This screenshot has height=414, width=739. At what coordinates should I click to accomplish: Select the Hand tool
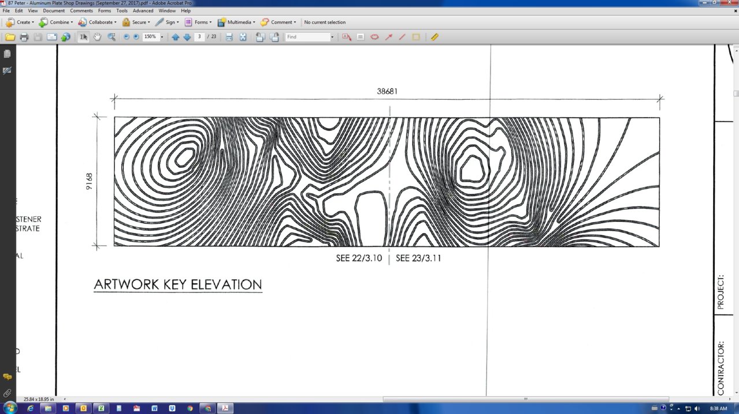click(x=98, y=37)
